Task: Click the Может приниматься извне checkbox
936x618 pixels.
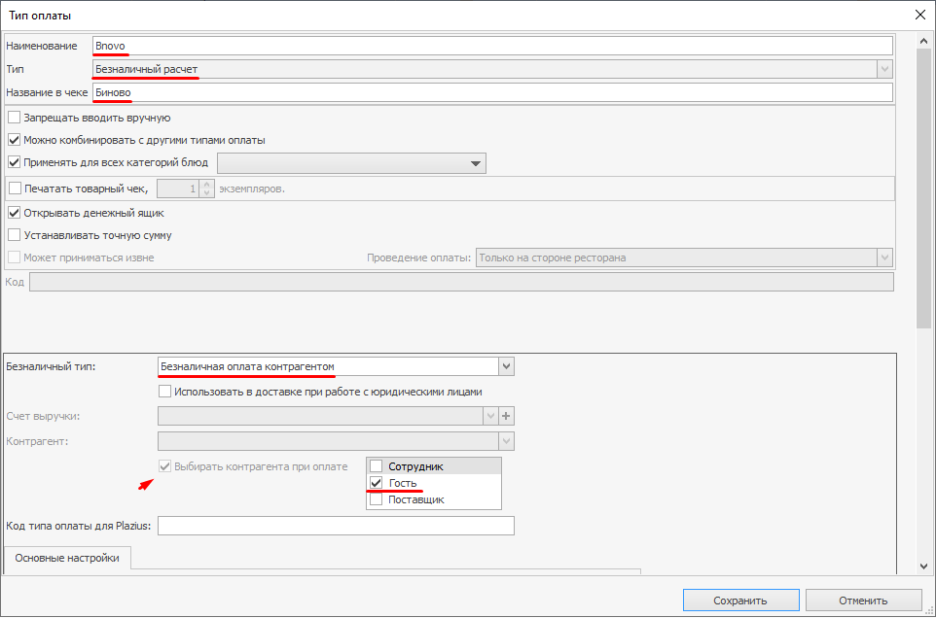Action: pyautogui.click(x=15, y=257)
